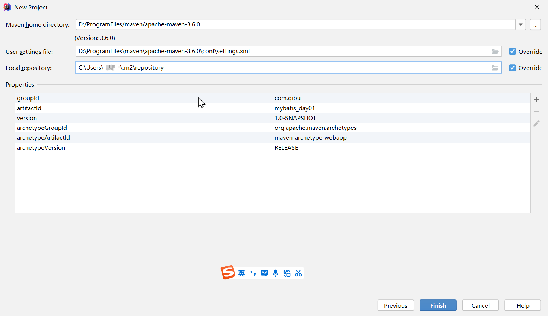The height and width of the screenshot is (316, 548).
Task: Click the edit property pencil icon
Action: coord(536,123)
